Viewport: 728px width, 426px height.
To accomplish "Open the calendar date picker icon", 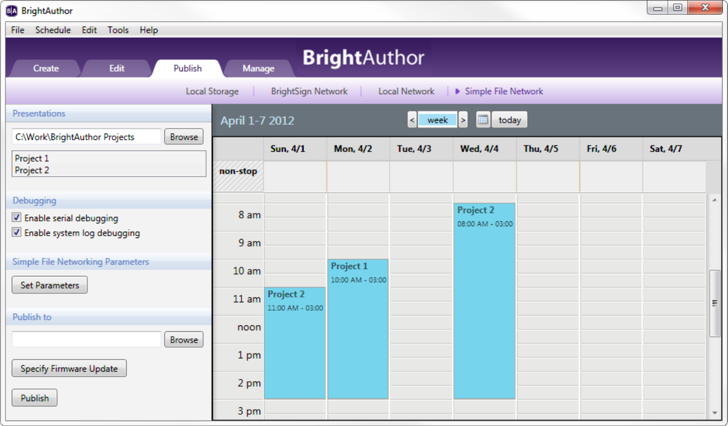I will click(483, 120).
